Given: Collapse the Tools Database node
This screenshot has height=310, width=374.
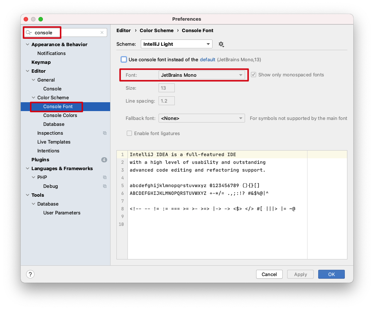Looking at the screenshot, I should pyautogui.click(x=33, y=204).
